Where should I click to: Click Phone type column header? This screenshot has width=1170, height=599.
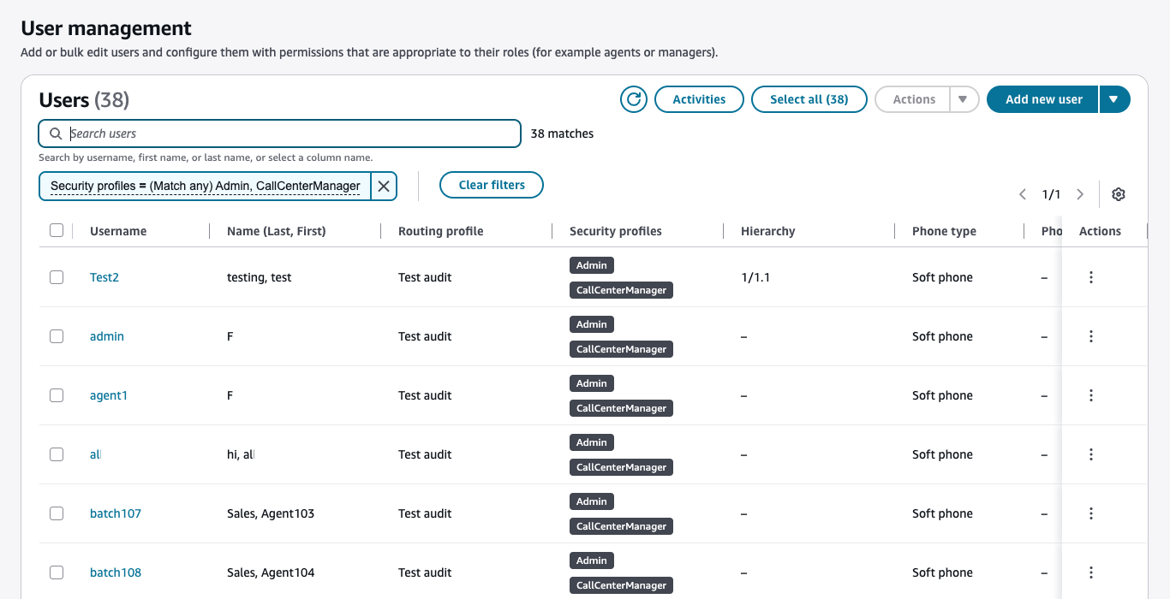tap(944, 231)
